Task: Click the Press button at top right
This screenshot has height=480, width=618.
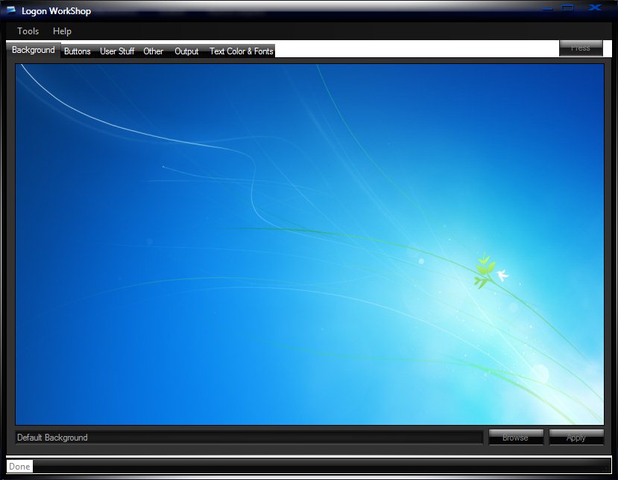Action: (x=581, y=48)
